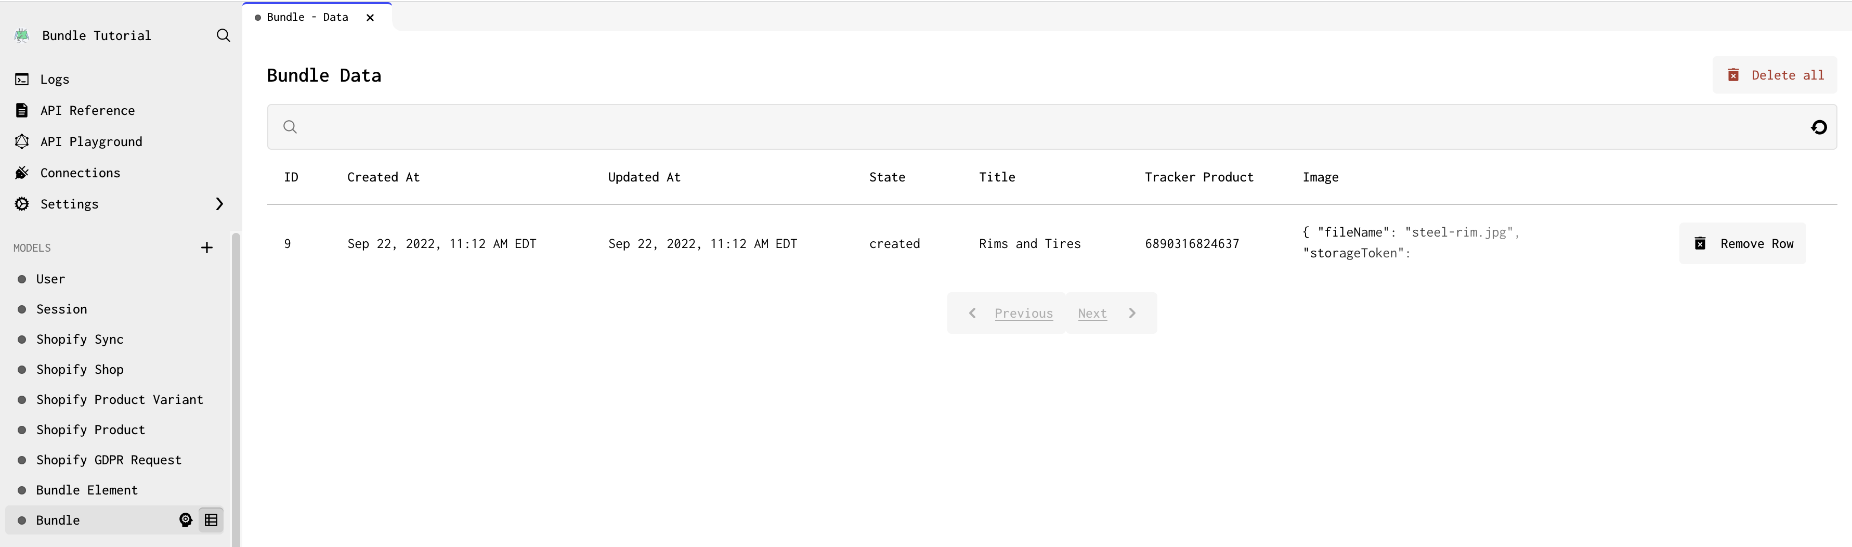Go to Previous page of results
Image resolution: width=1852 pixels, height=547 pixels.
pos(1009,314)
